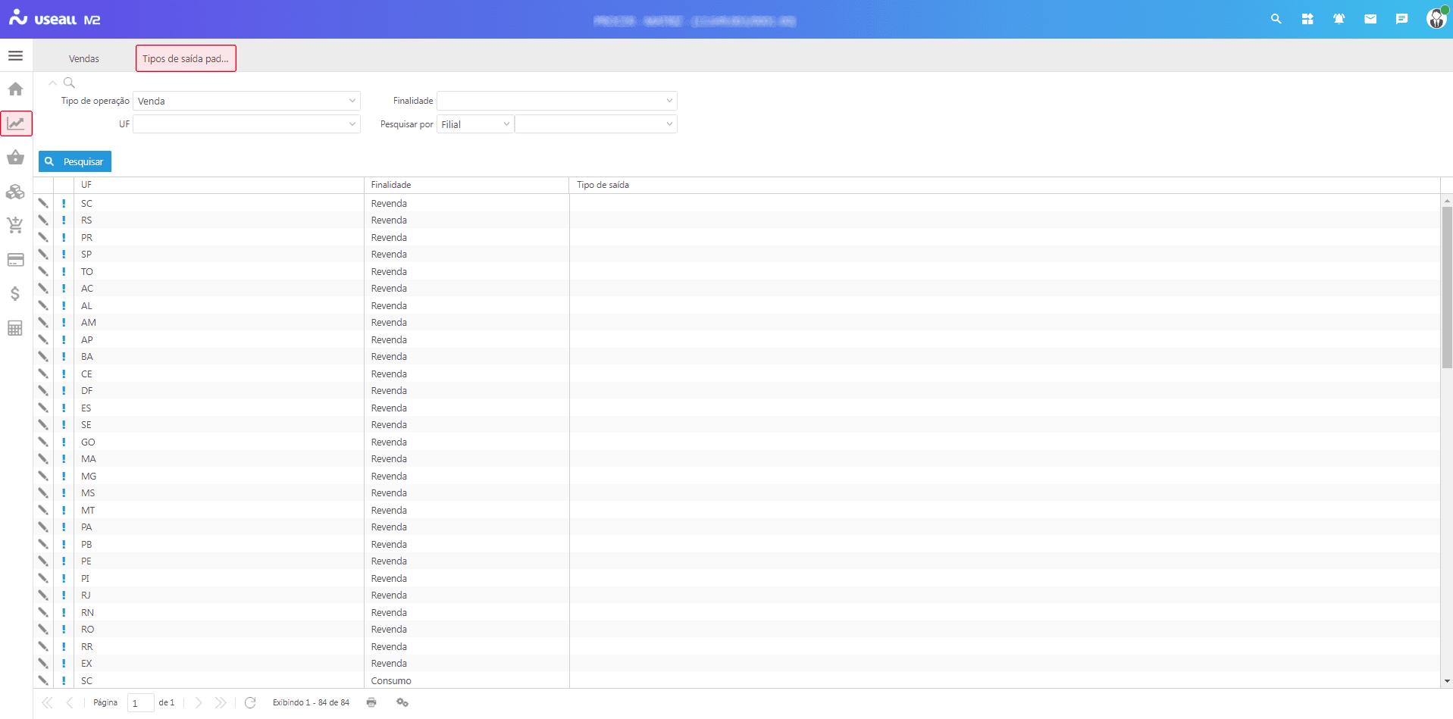Edit the SC Revenda row with the pencil icon
Viewport: 1453px width, 719px height.
click(x=42, y=203)
